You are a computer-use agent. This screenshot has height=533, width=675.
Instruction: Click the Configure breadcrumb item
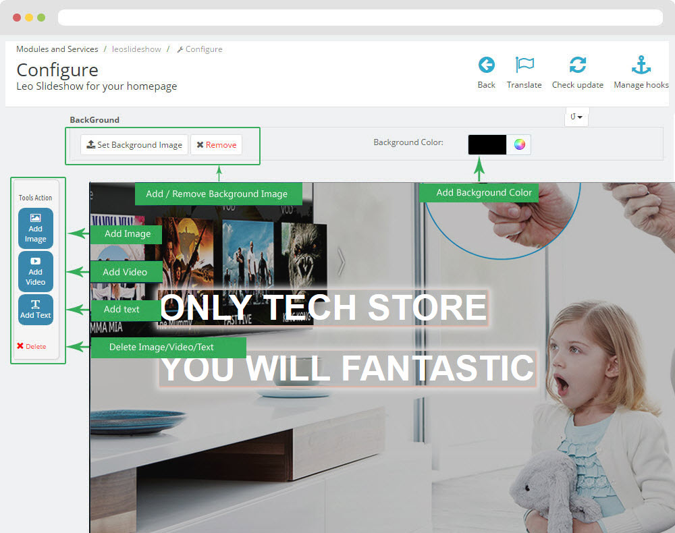coord(200,49)
